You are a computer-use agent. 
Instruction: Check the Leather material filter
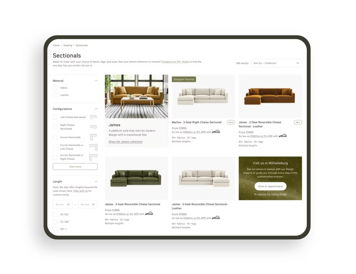click(x=55, y=95)
